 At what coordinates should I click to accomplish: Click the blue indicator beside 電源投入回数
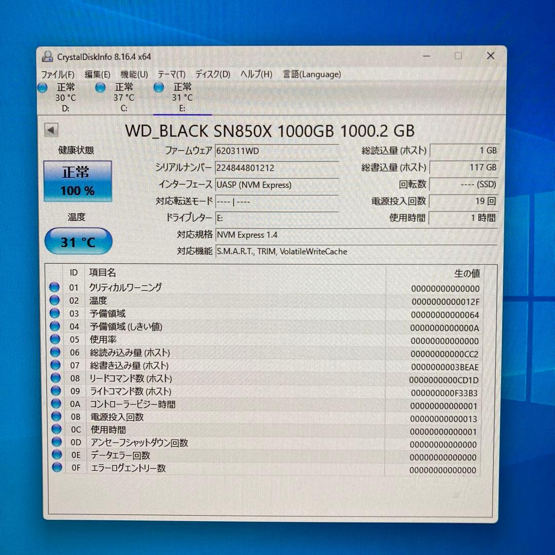[x=54, y=417]
